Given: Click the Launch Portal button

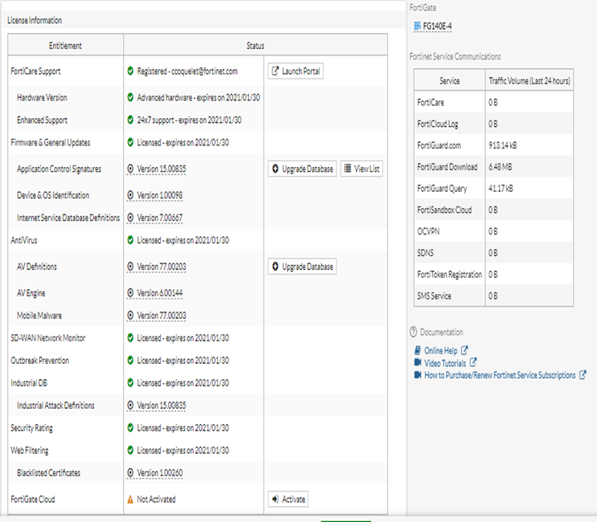Looking at the screenshot, I should point(294,71).
